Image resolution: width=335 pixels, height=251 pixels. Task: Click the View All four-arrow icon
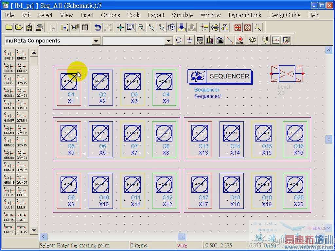point(120,27)
